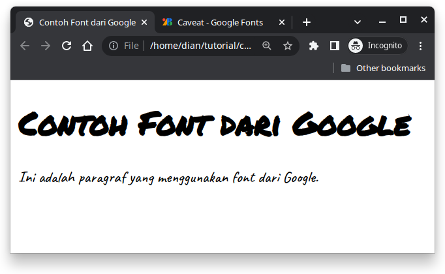This screenshot has width=445, height=274.
Task: Close the Contoh Font dari Google tab
Action: [x=144, y=22]
